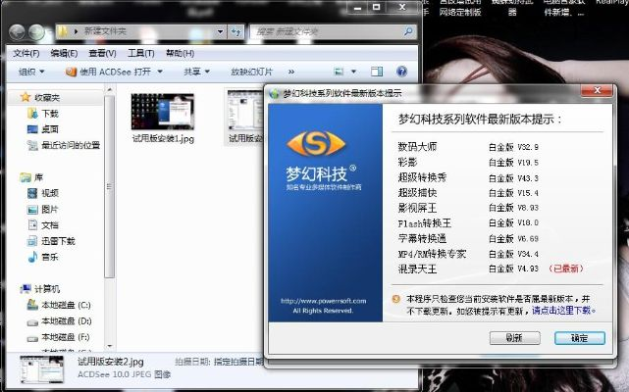The width and height of the screenshot is (629, 392).
Task: Click the powerrsoft.com website link
Action: pos(323,301)
